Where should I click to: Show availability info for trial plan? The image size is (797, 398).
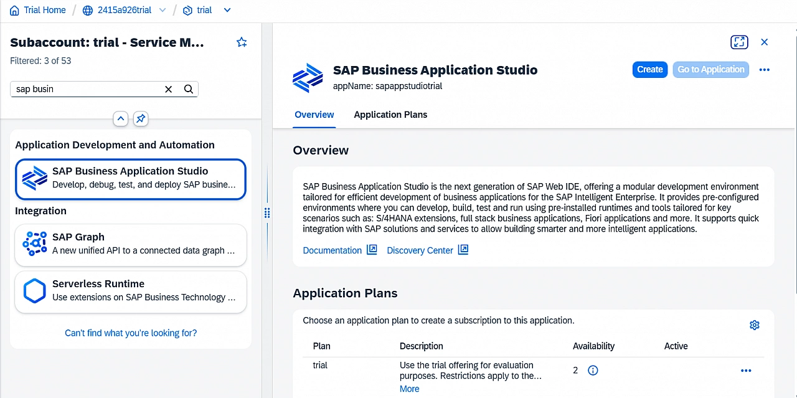pyautogui.click(x=593, y=371)
